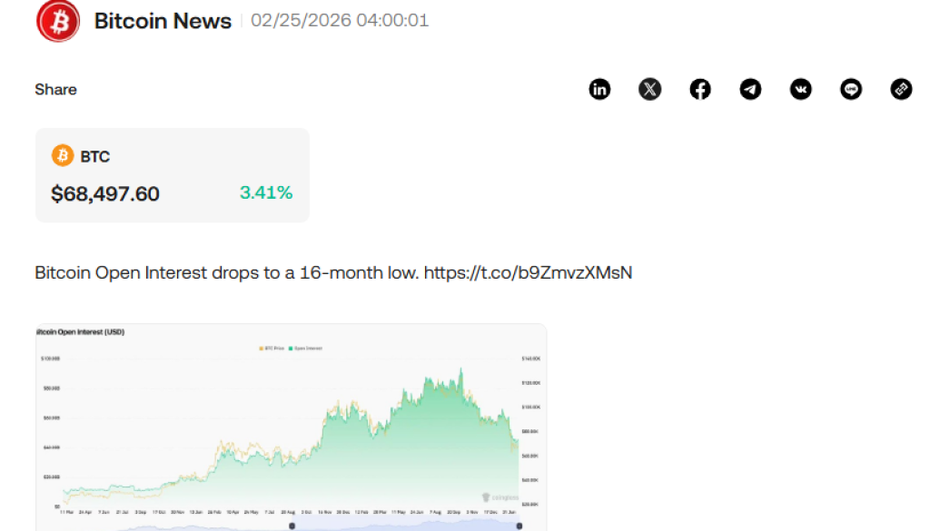Copy the article link using the link icon
Viewport: 930px width, 531px height.
901,89
